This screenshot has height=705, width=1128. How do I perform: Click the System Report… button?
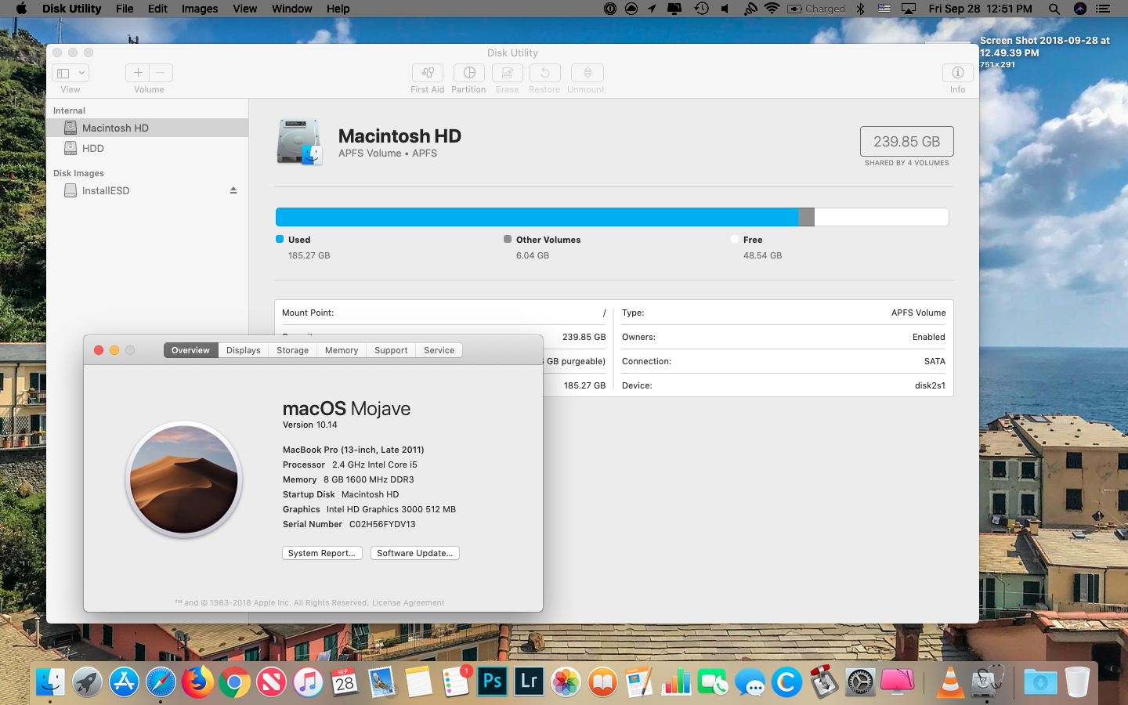tap(322, 553)
